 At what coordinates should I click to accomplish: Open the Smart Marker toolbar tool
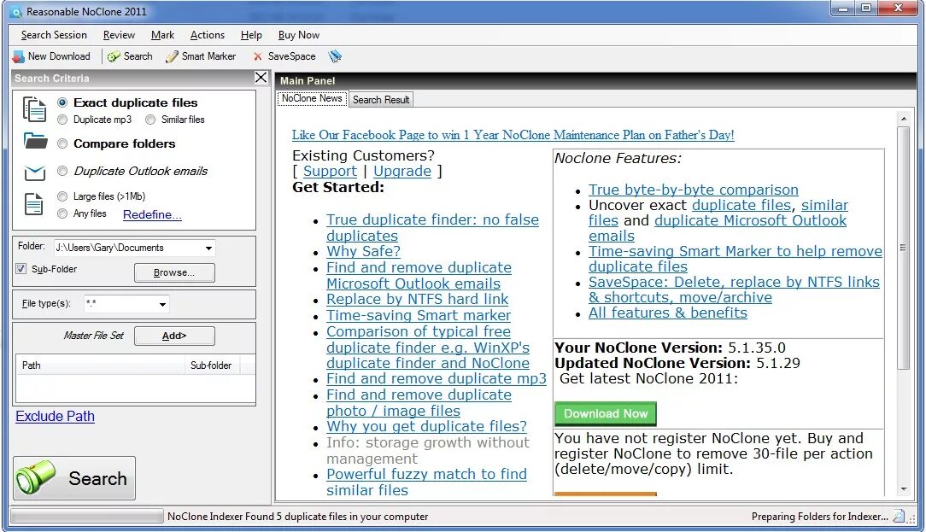201,56
